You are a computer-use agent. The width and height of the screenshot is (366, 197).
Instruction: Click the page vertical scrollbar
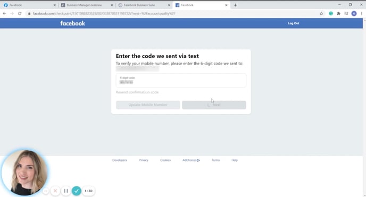pyautogui.click(x=364, y=108)
